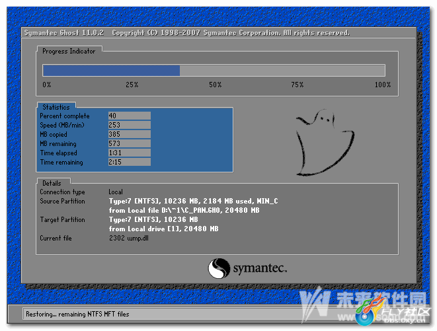Click the D:\~1\C_PAN.GHO file path line
437x331 pixels.
[184, 210]
